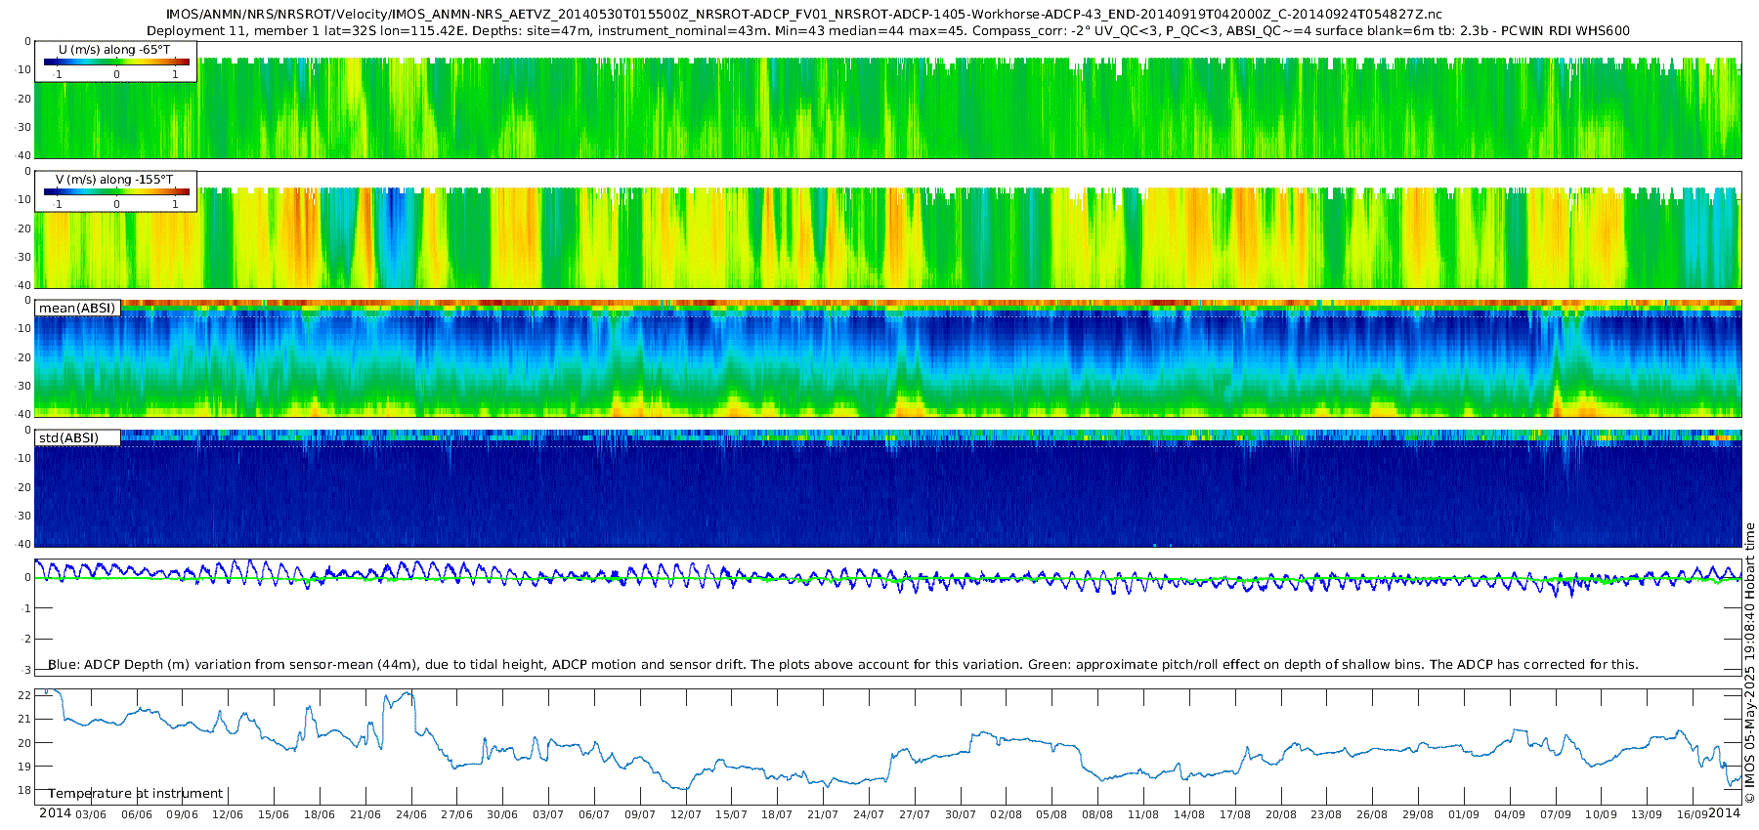This screenshot has width=1759, height=830.
Task: Click the blue ADCP depth description text
Action: 842,664
